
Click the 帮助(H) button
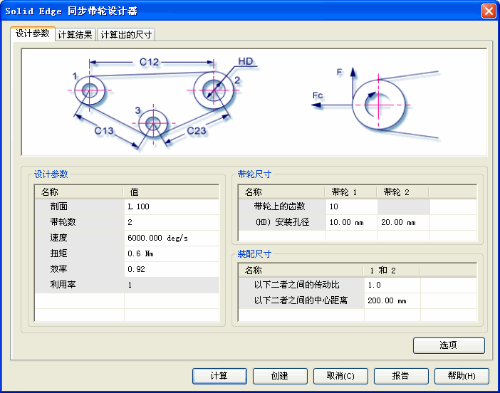pyautogui.click(x=462, y=376)
